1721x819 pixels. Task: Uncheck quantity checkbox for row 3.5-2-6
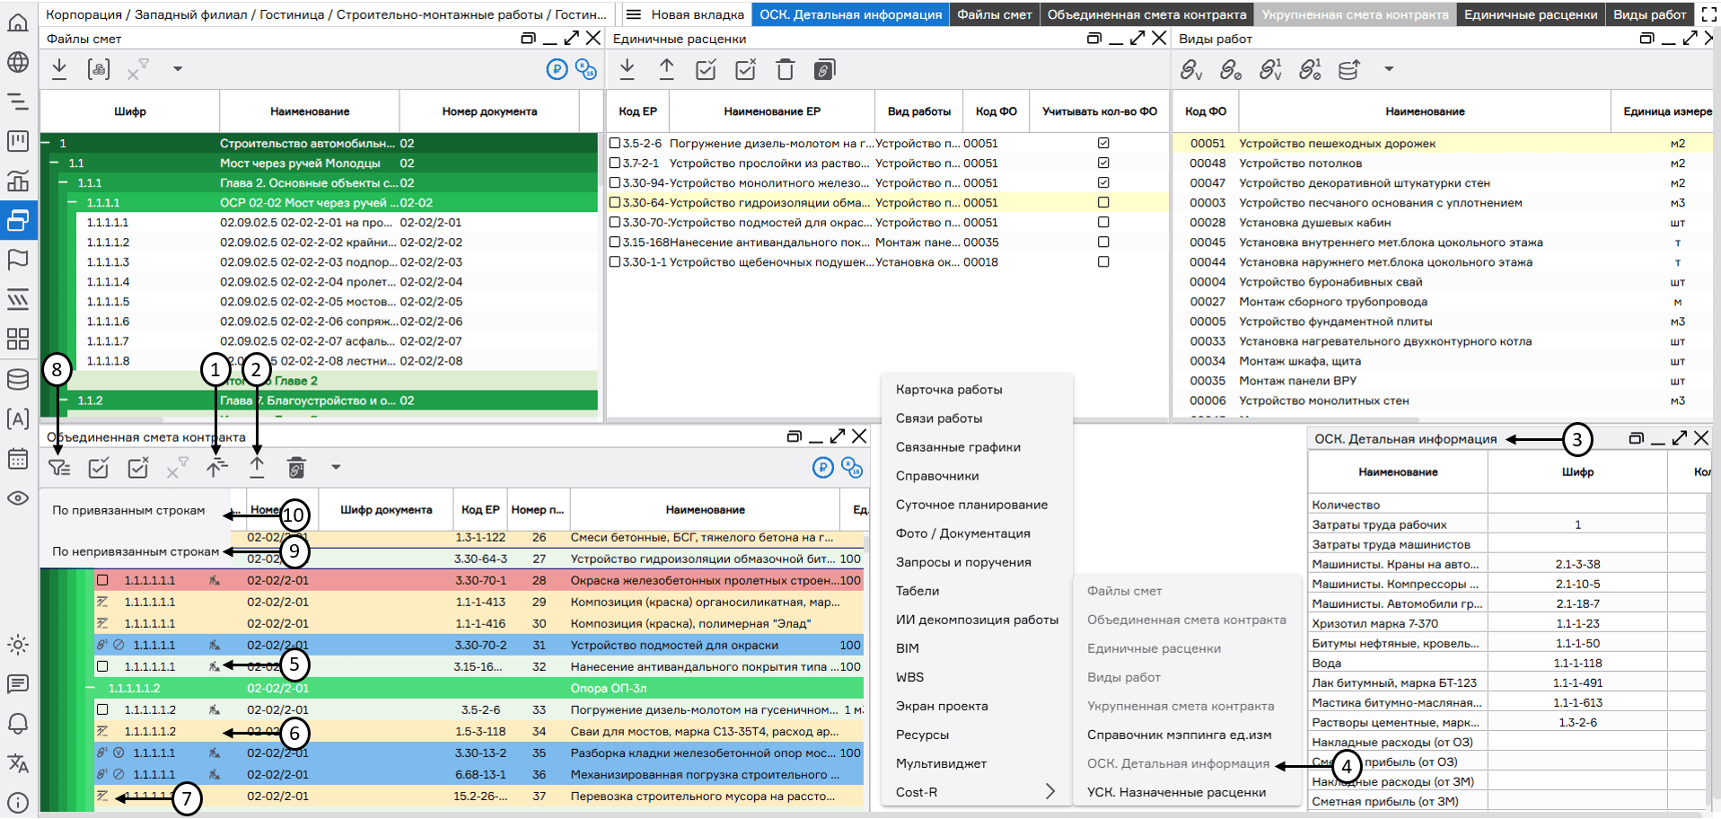point(1103,144)
